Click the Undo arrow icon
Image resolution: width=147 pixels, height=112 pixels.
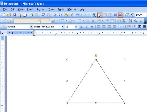pos(78,15)
